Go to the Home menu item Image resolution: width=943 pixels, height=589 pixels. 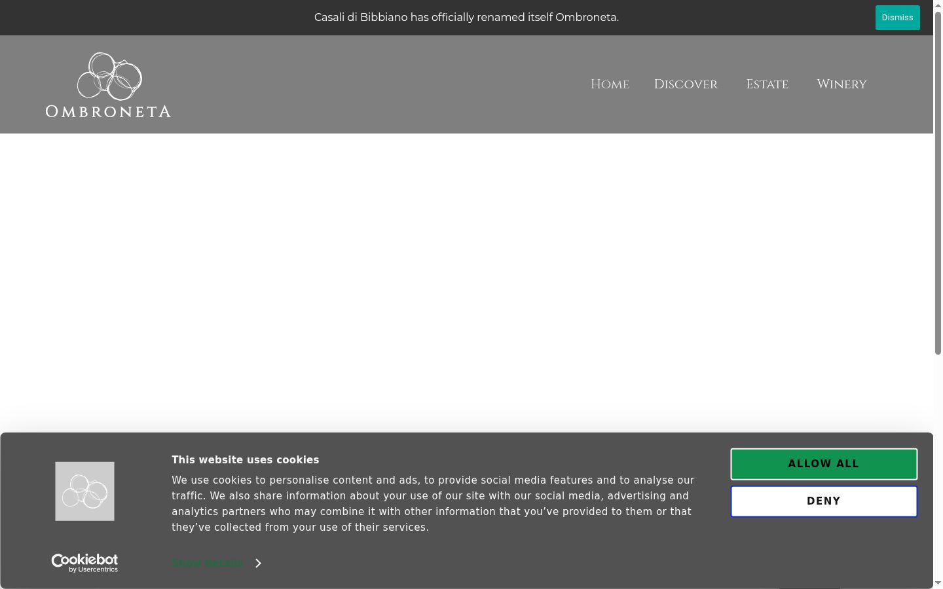tap(610, 84)
